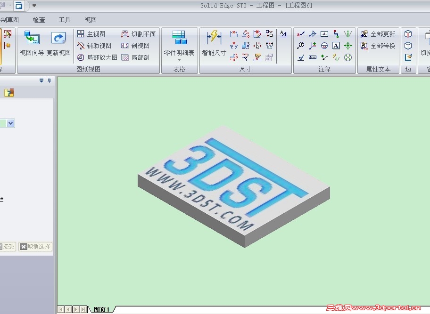The image size is (430, 314).
Task: Expand the 零件明细表 dropdown arrow
Action: pos(179,60)
